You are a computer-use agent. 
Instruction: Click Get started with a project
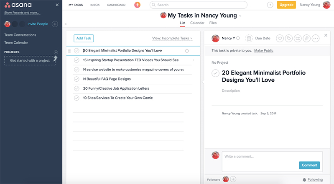pyautogui.click(x=30, y=61)
